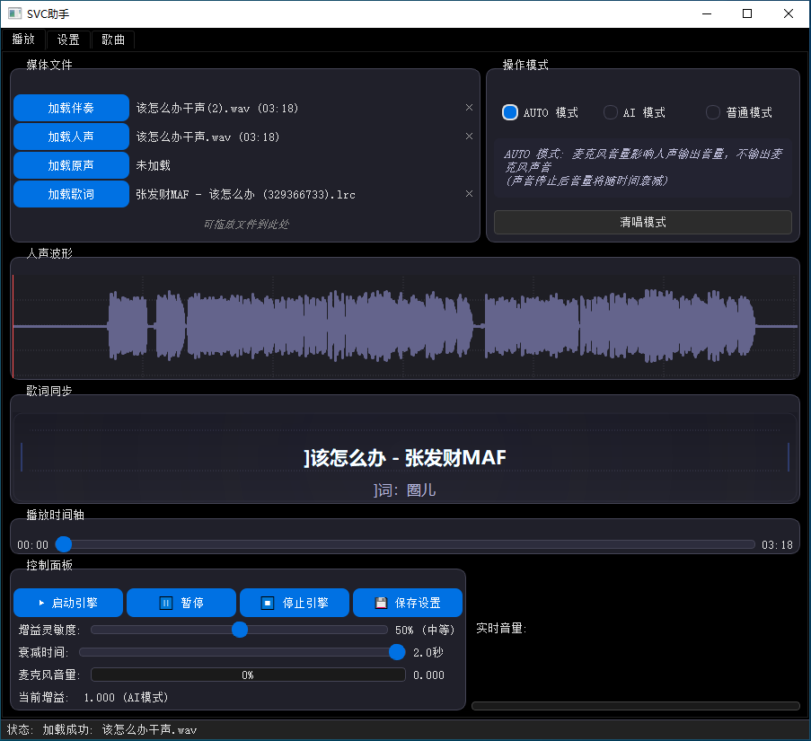
Task: Click the 0.000 microphone volume value
Action: (x=428, y=675)
